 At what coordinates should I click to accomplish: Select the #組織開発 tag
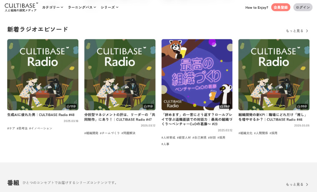click(91, 133)
